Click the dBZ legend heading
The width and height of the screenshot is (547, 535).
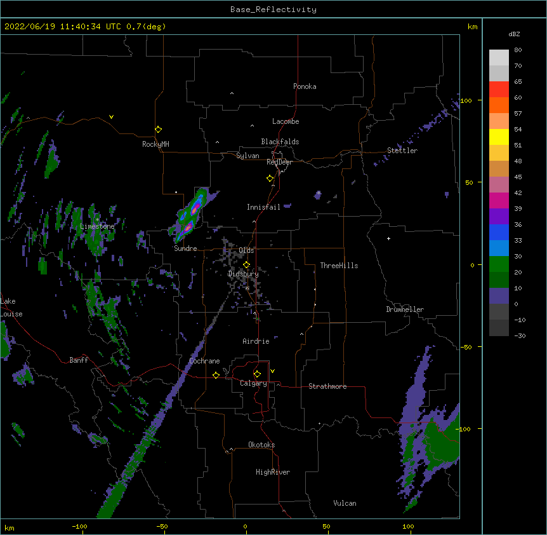coord(514,34)
